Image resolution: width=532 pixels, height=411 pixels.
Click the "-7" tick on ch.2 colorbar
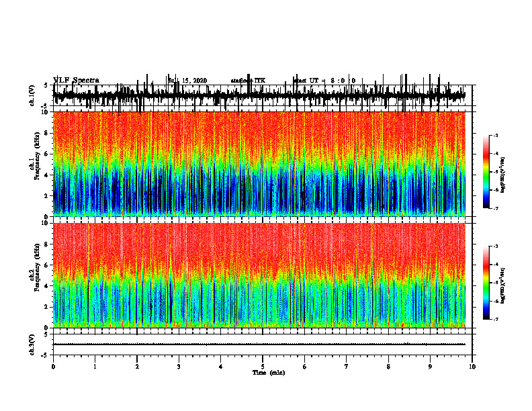point(495,319)
